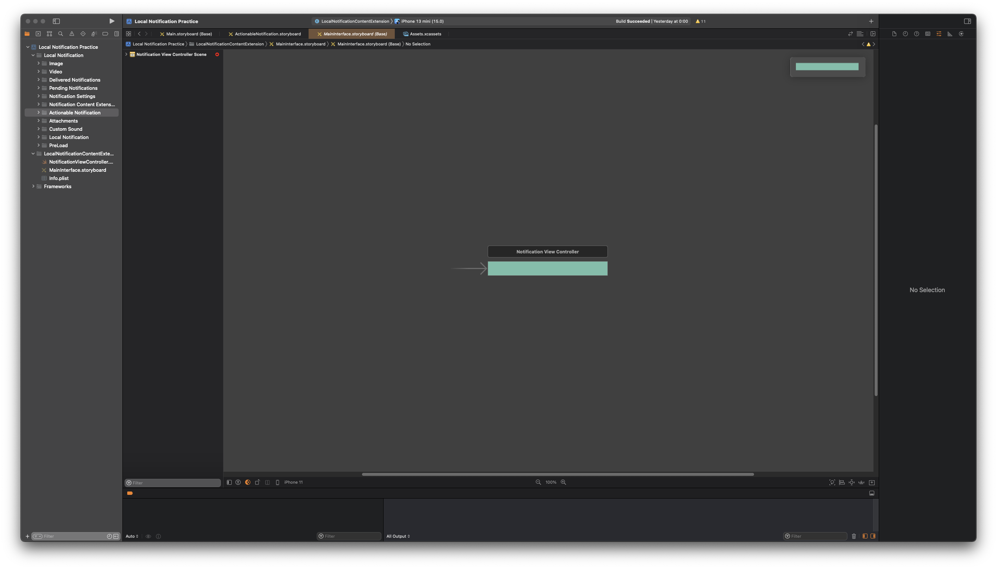Show the Quick Help inspector
The width and height of the screenshot is (997, 569).
pos(916,34)
